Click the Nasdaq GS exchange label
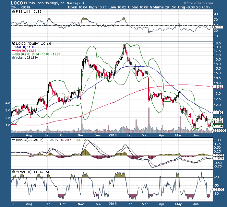This screenshot has height=207, width=227. (75, 3)
